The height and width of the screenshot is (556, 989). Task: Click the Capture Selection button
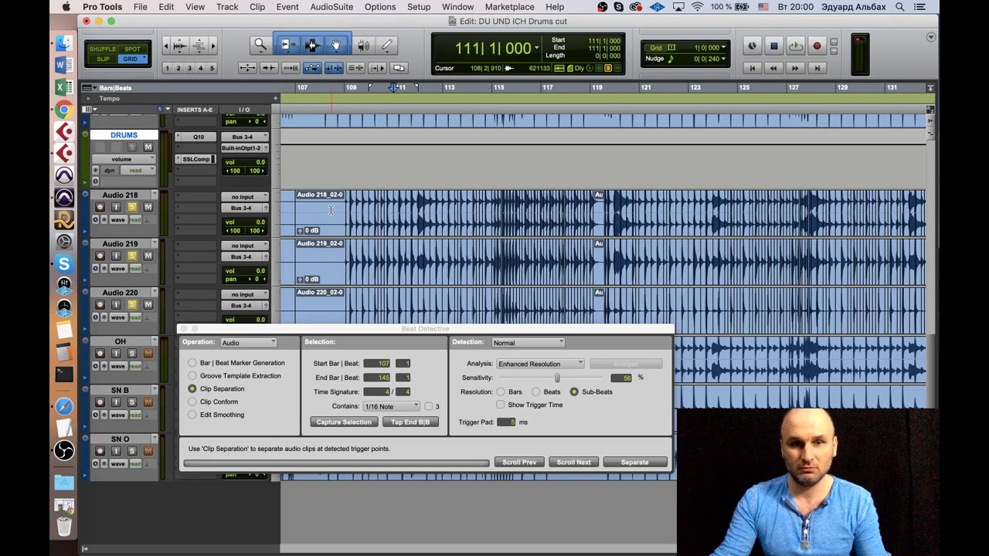[x=344, y=422]
